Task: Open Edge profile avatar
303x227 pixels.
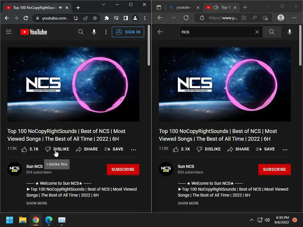Action: click(281, 18)
